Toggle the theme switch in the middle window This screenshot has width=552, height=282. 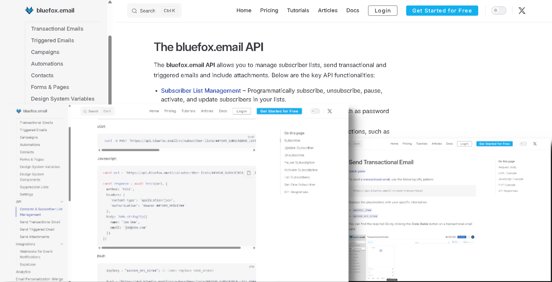315,111
